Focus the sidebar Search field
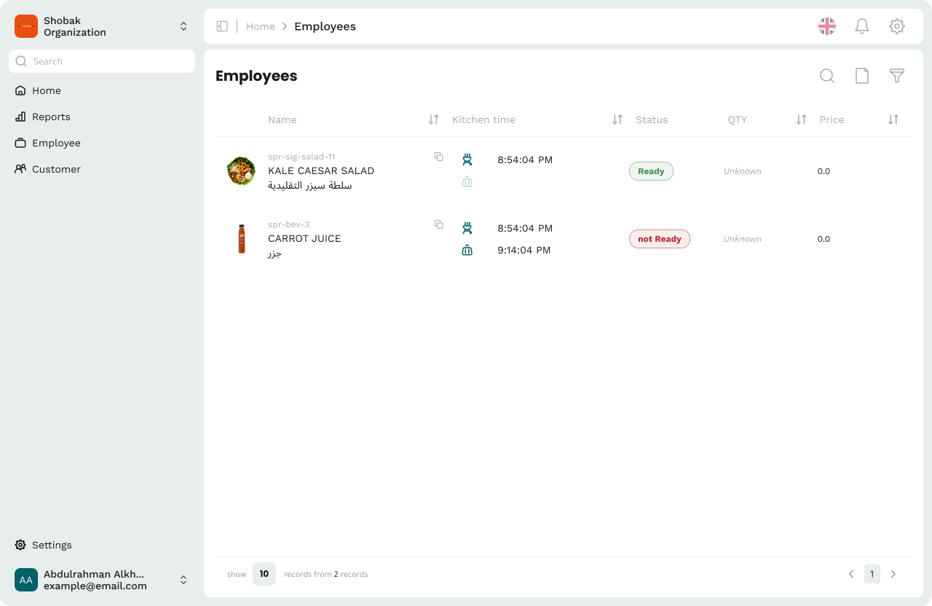Image resolution: width=932 pixels, height=606 pixels. 102,61
